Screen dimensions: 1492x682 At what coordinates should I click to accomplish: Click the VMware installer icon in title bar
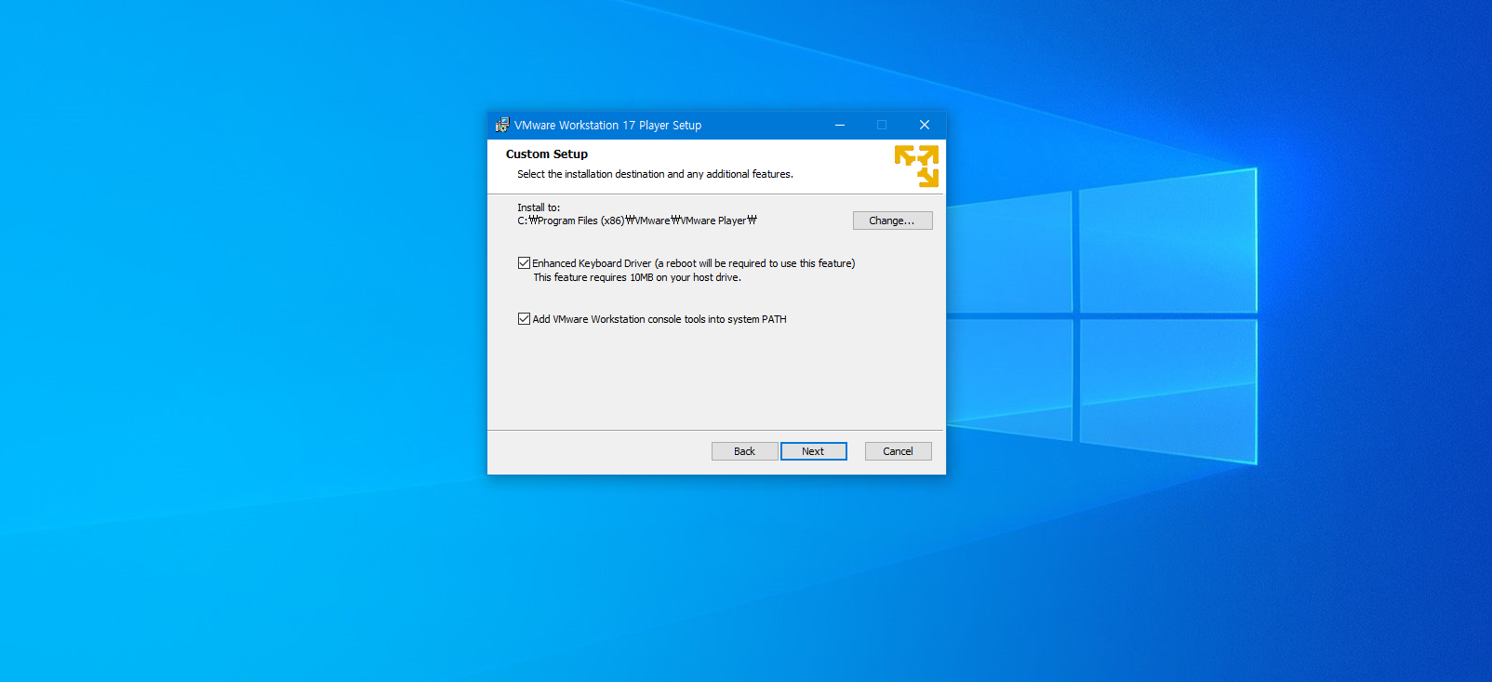tap(502, 125)
